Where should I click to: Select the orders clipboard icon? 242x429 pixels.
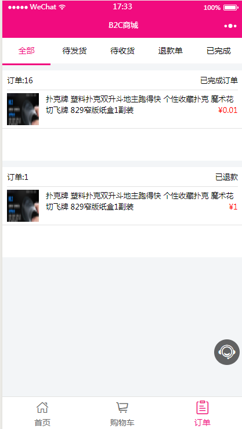[x=202, y=407]
